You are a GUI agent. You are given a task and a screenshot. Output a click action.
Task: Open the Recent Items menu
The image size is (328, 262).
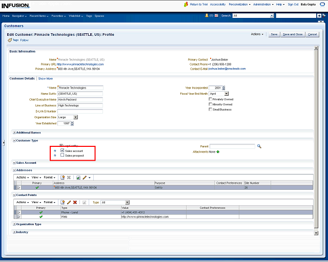pos(39,16)
